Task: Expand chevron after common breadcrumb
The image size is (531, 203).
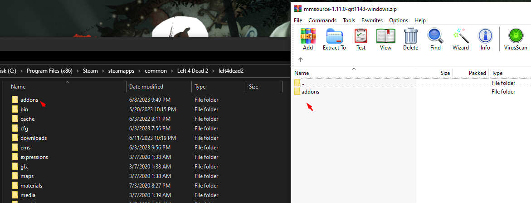Action: click(x=172, y=71)
